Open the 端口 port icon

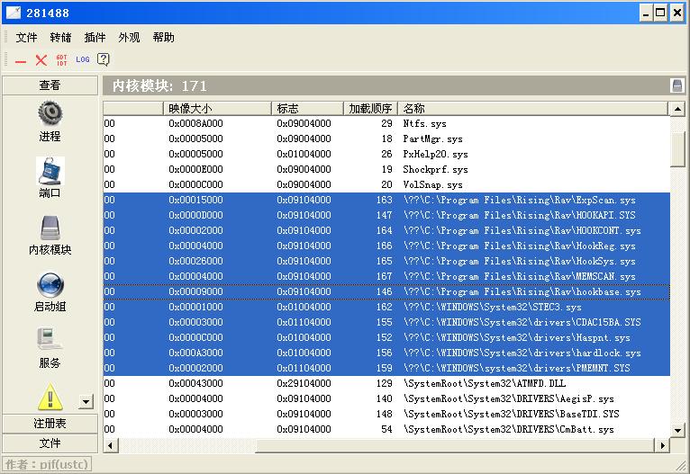(50, 171)
